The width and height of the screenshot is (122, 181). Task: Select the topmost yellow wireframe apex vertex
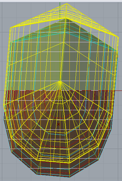[67, 4]
